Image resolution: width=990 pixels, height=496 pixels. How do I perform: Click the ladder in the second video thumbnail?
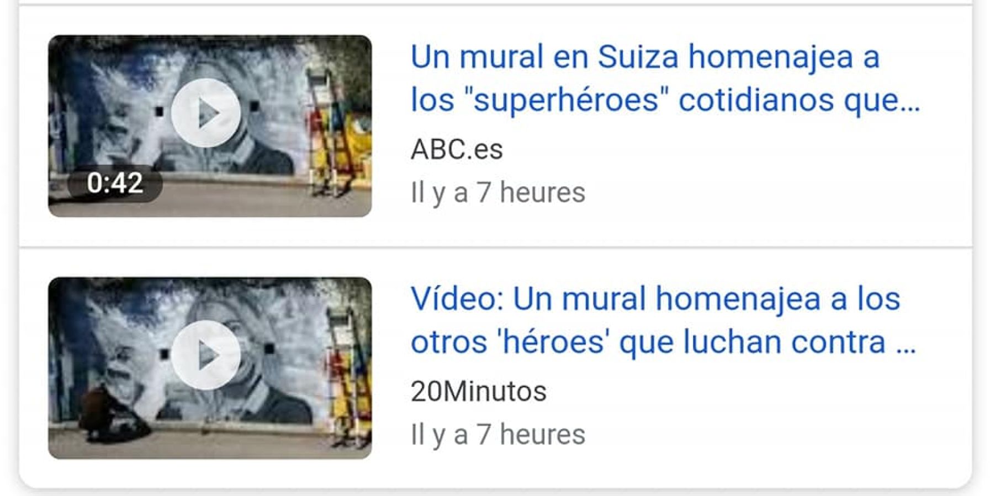point(345,378)
